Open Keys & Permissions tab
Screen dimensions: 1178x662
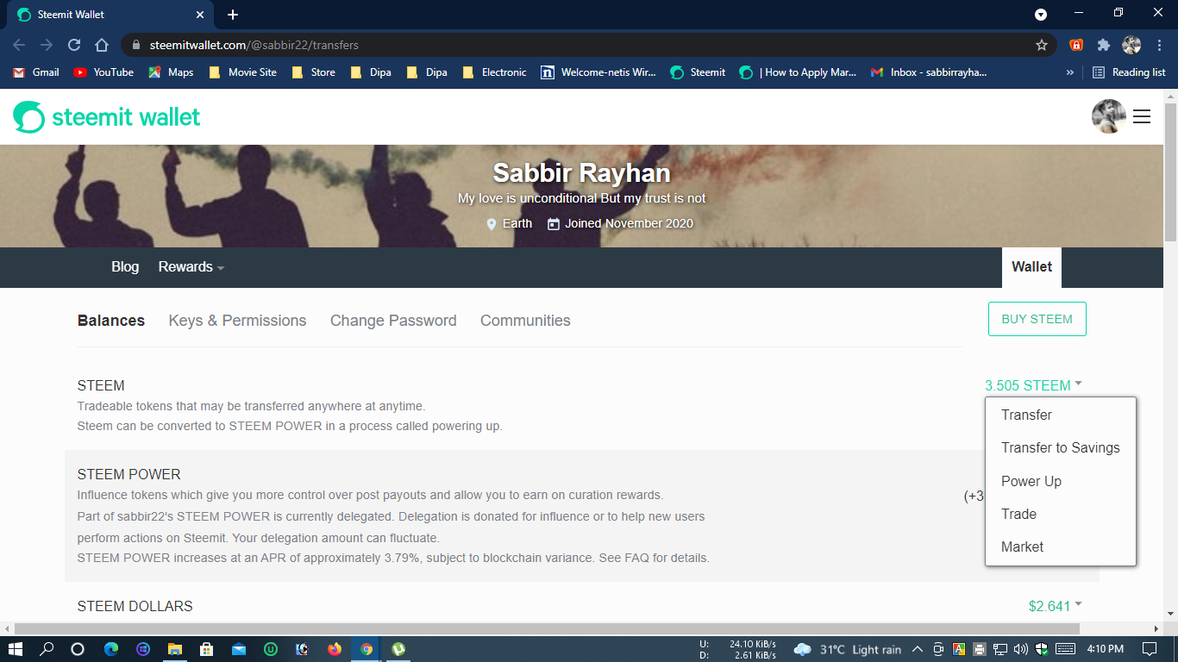point(237,321)
